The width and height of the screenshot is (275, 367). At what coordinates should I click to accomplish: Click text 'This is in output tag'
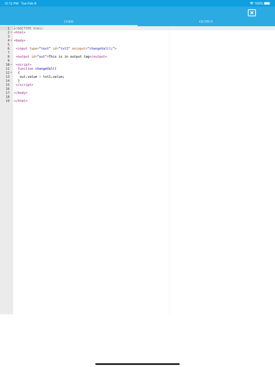(69, 56)
